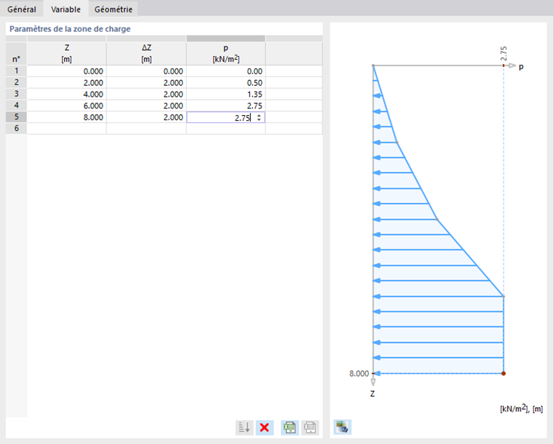554x444 pixels.
Task: Click ΔZ cell 2.000 in row 3
Action: coord(147,94)
